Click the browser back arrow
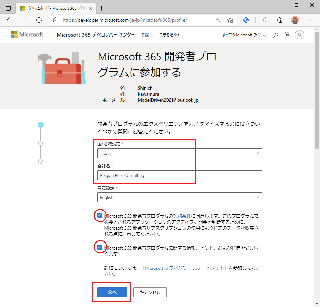Viewport: 320px width, 307px height. tap(10, 20)
